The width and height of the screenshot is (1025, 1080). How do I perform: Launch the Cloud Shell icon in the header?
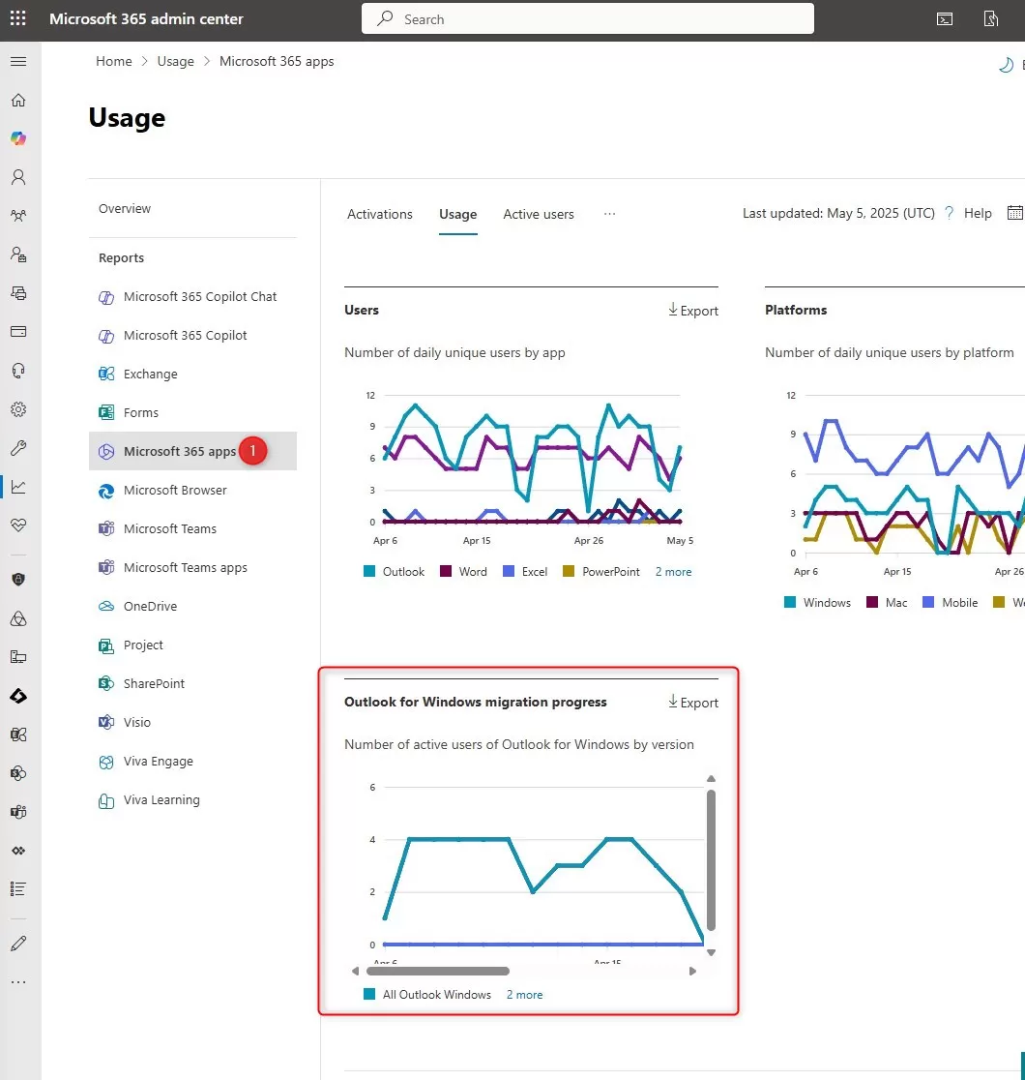coord(945,19)
